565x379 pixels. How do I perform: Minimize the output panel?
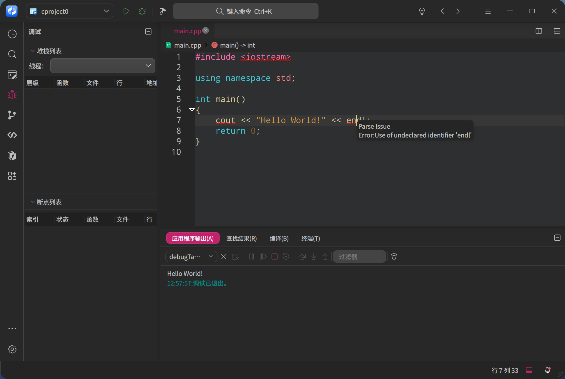point(557,238)
